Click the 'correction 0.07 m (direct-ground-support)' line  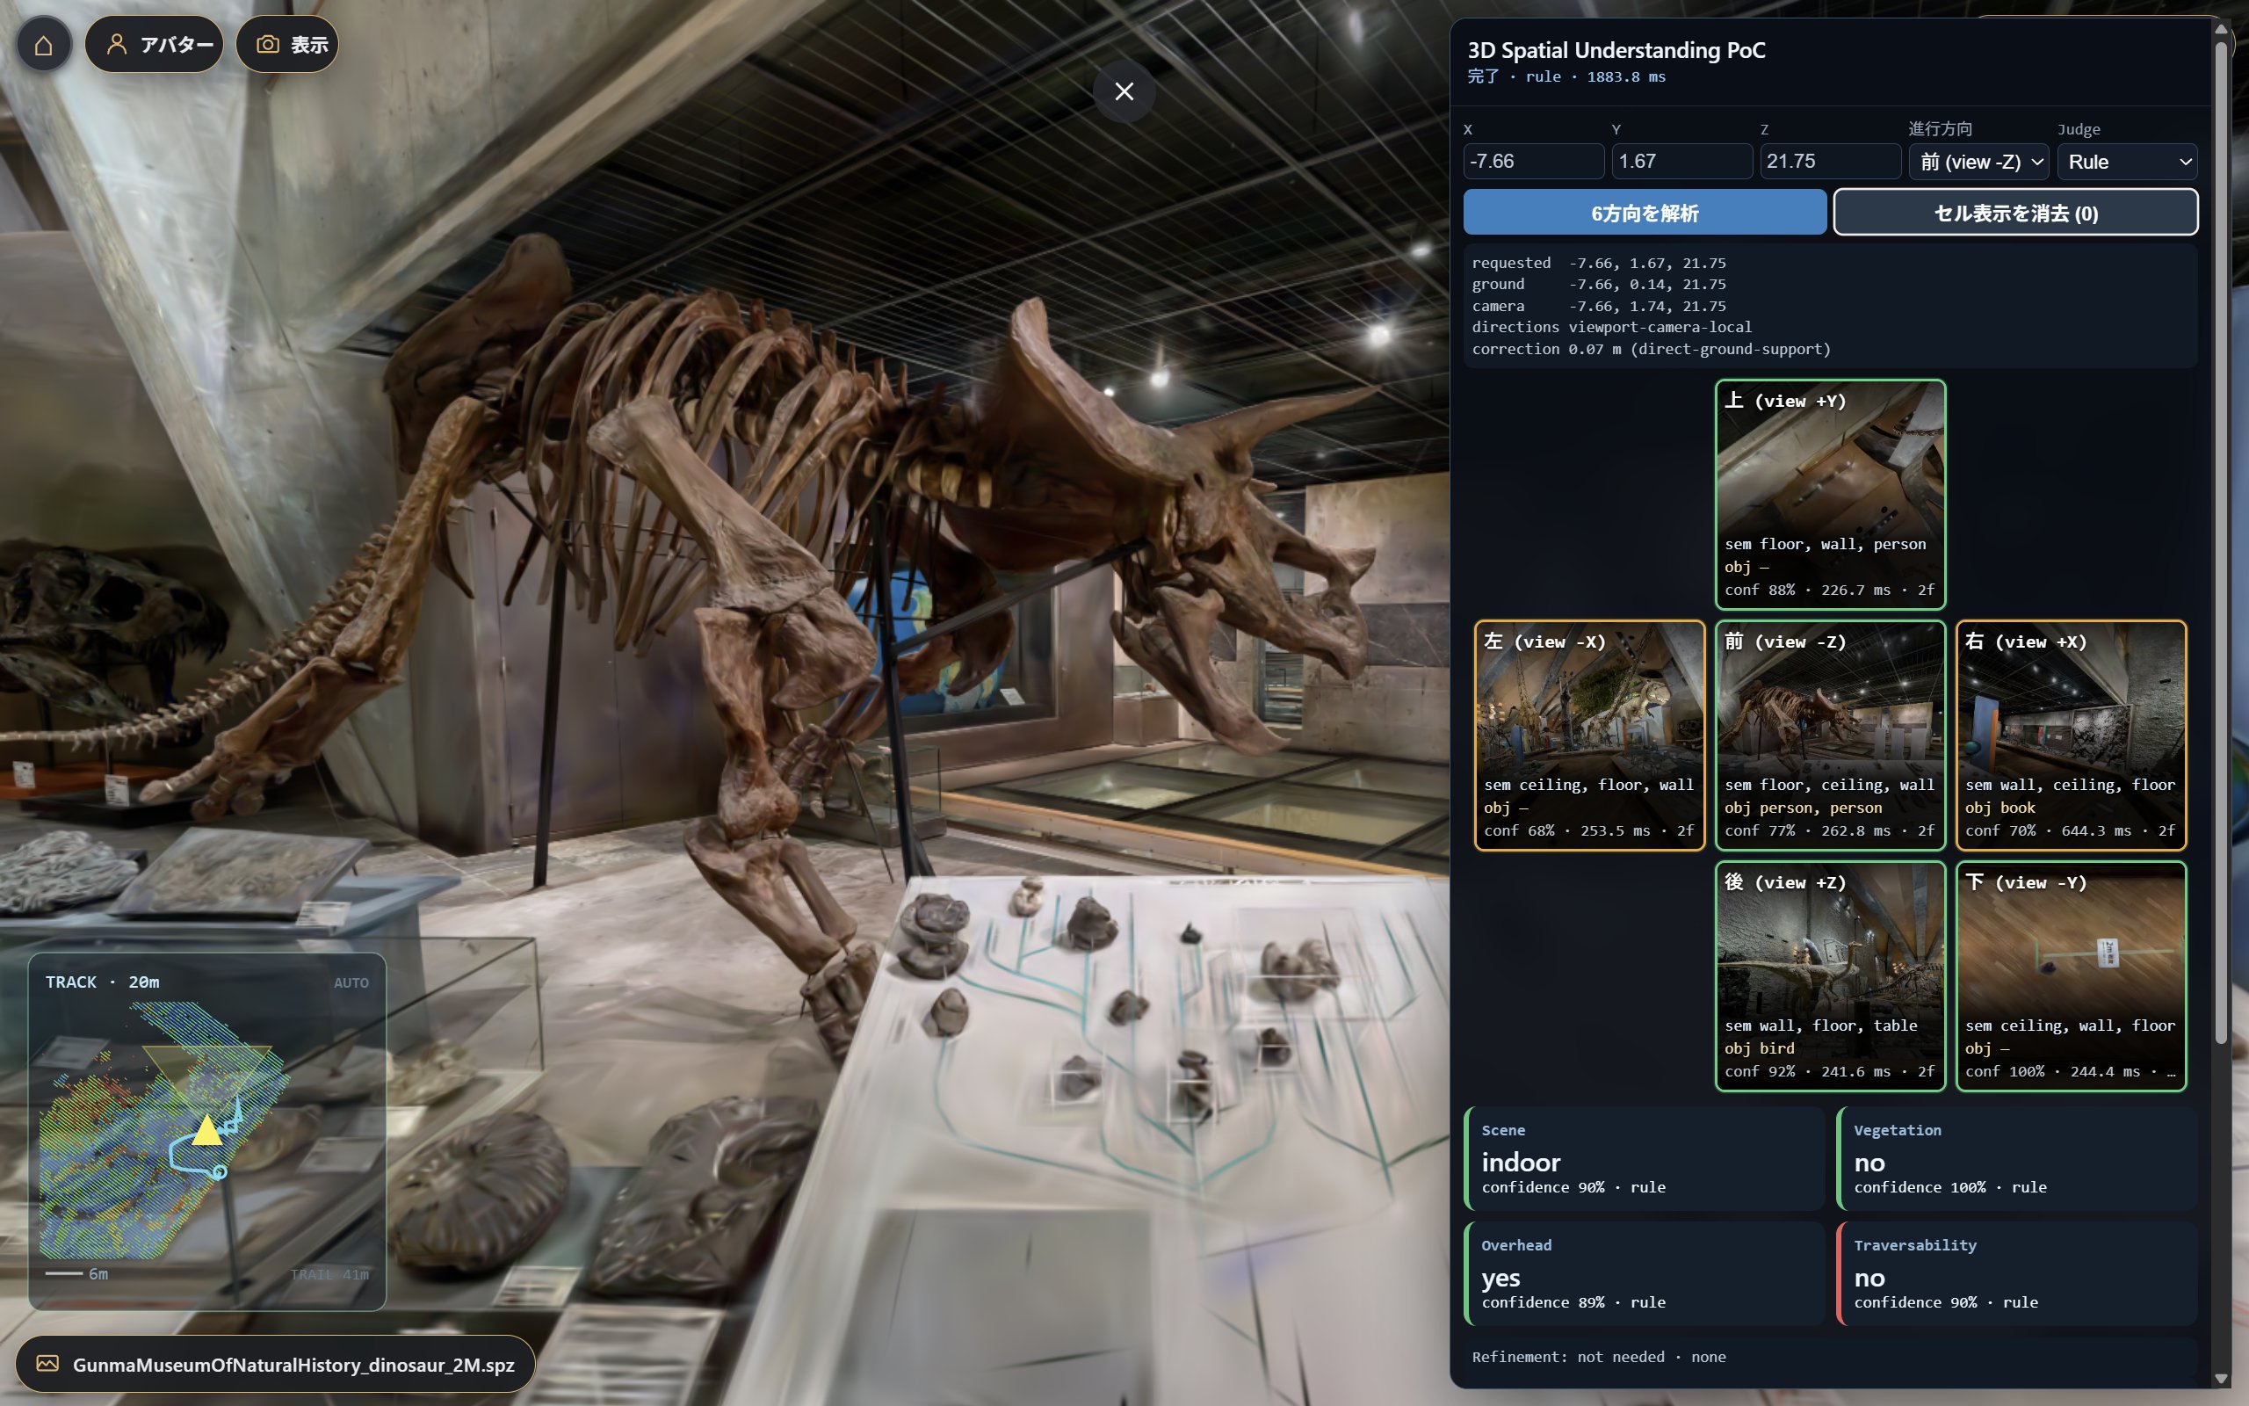click(x=1651, y=349)
